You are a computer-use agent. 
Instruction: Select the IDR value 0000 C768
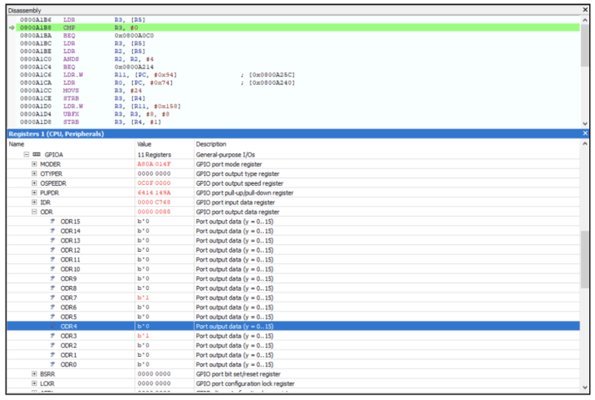coord(153,202)
